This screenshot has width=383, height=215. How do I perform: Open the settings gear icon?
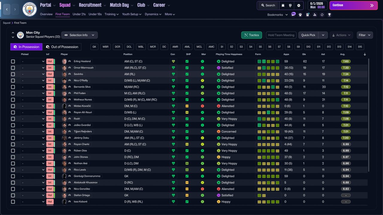(299, 5)
